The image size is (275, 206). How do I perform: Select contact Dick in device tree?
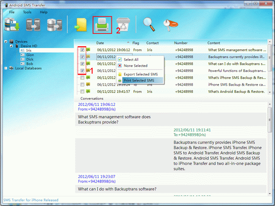(x=30, y=59)
